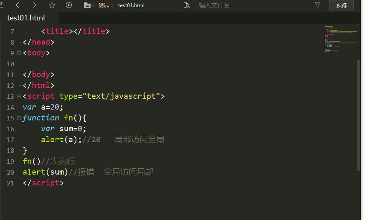The image size is (367, 220).
Task: Go back with the left arrow icon
Action: tap(18, 5)
